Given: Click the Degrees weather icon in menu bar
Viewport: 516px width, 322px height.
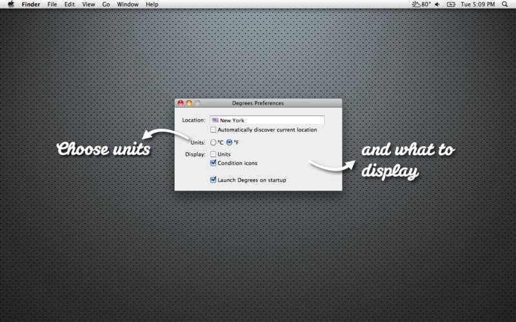Looking at the screenshot, I should [x=416, y=5].
